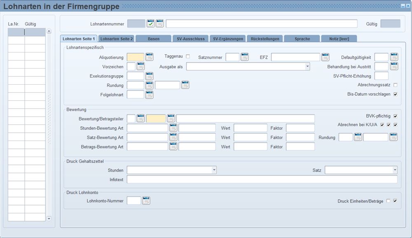Click the Infotext input field
This screenshot has height=238, width=412.
[x=262, y=179]
